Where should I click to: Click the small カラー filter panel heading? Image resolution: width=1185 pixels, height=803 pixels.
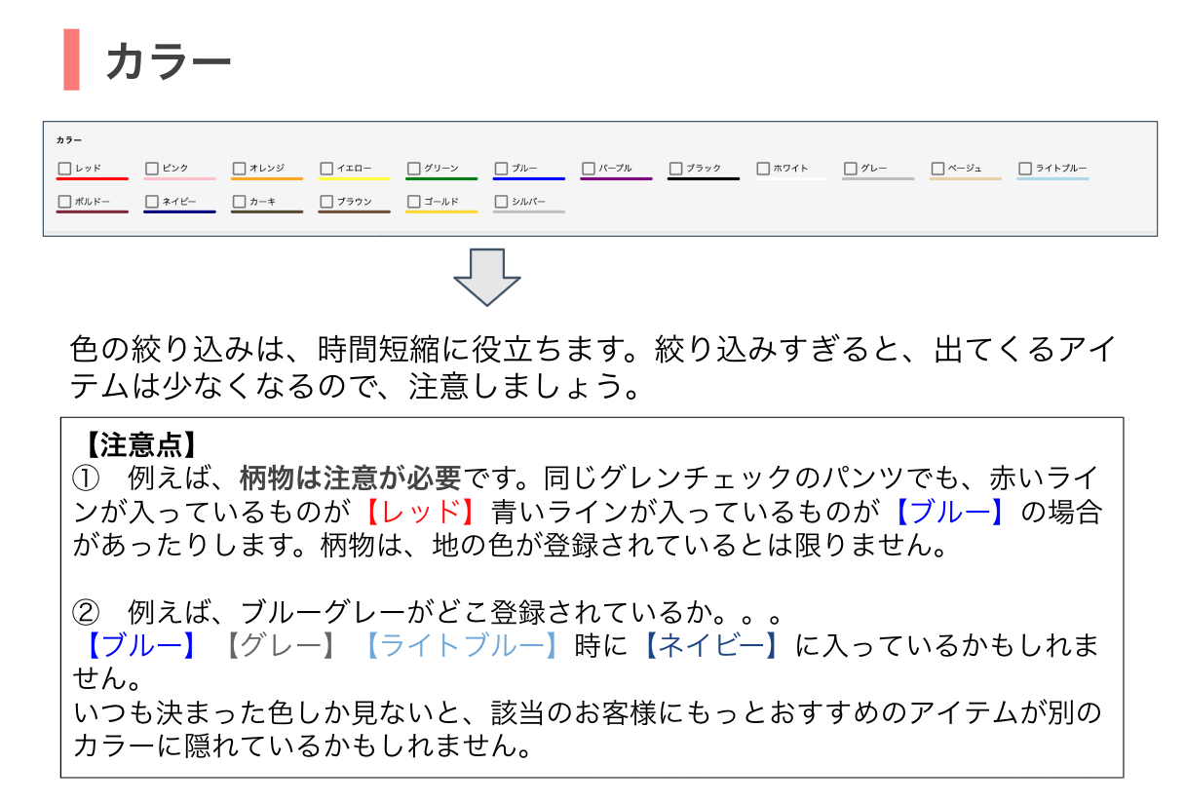(x=69, y=140)
